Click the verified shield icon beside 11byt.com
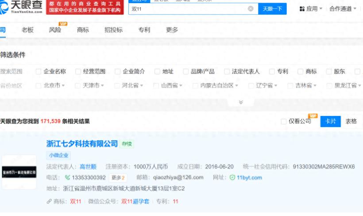Image resolution: width=363 pixels, height=216 pixels. [x=232, y=177]
